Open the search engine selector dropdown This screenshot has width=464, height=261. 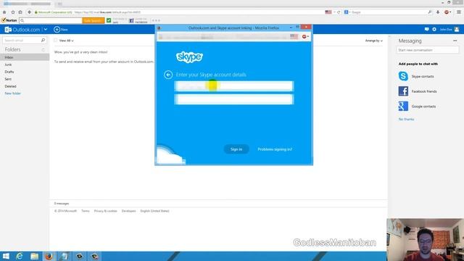(x=347, y=12)
